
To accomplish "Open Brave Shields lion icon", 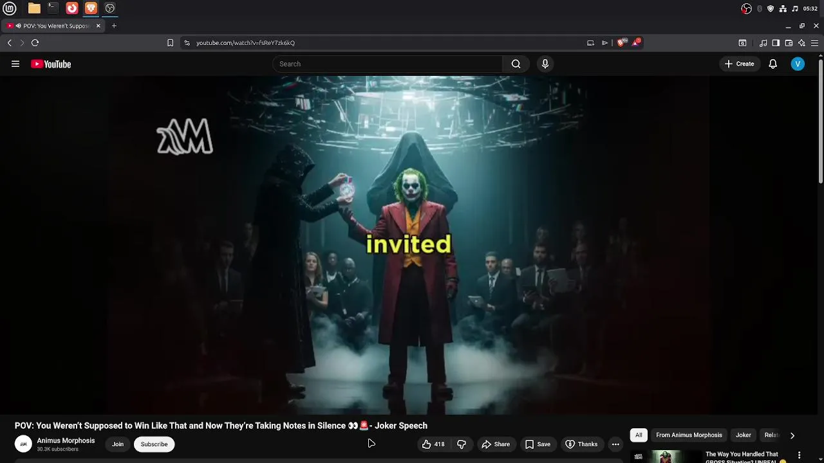I will tap(621, 43).
